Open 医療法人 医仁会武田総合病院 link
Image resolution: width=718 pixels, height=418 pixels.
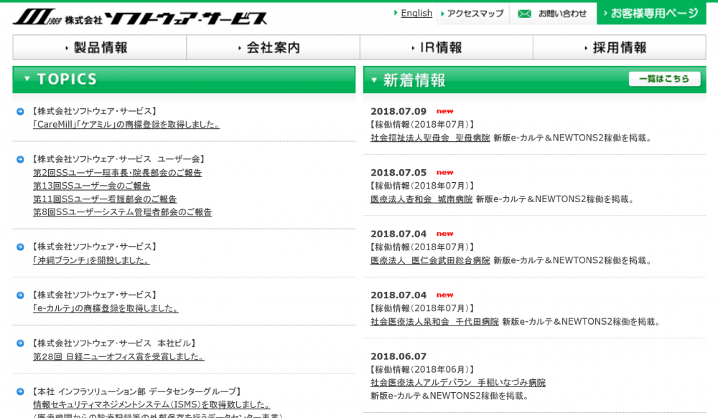[x=430, y=261]
